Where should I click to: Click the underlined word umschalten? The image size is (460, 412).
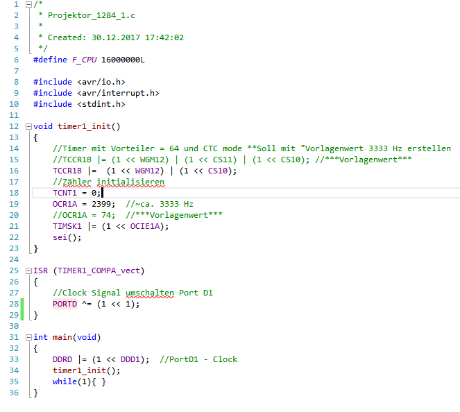pyautogui.click(x=150, y=293)
